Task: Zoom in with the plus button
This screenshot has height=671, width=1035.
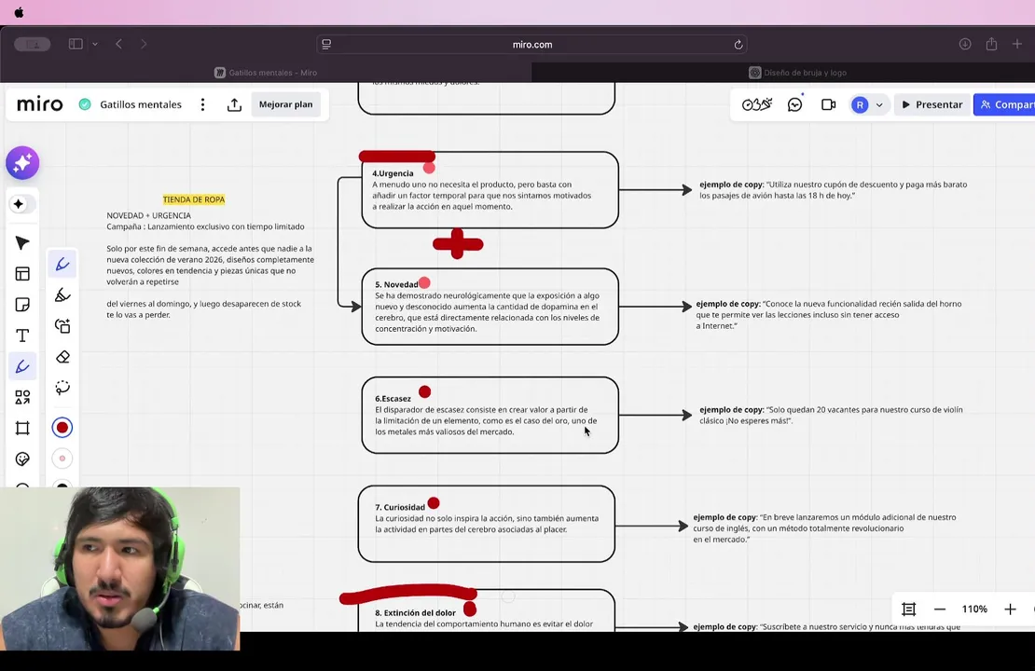Action: [1010, 609]
